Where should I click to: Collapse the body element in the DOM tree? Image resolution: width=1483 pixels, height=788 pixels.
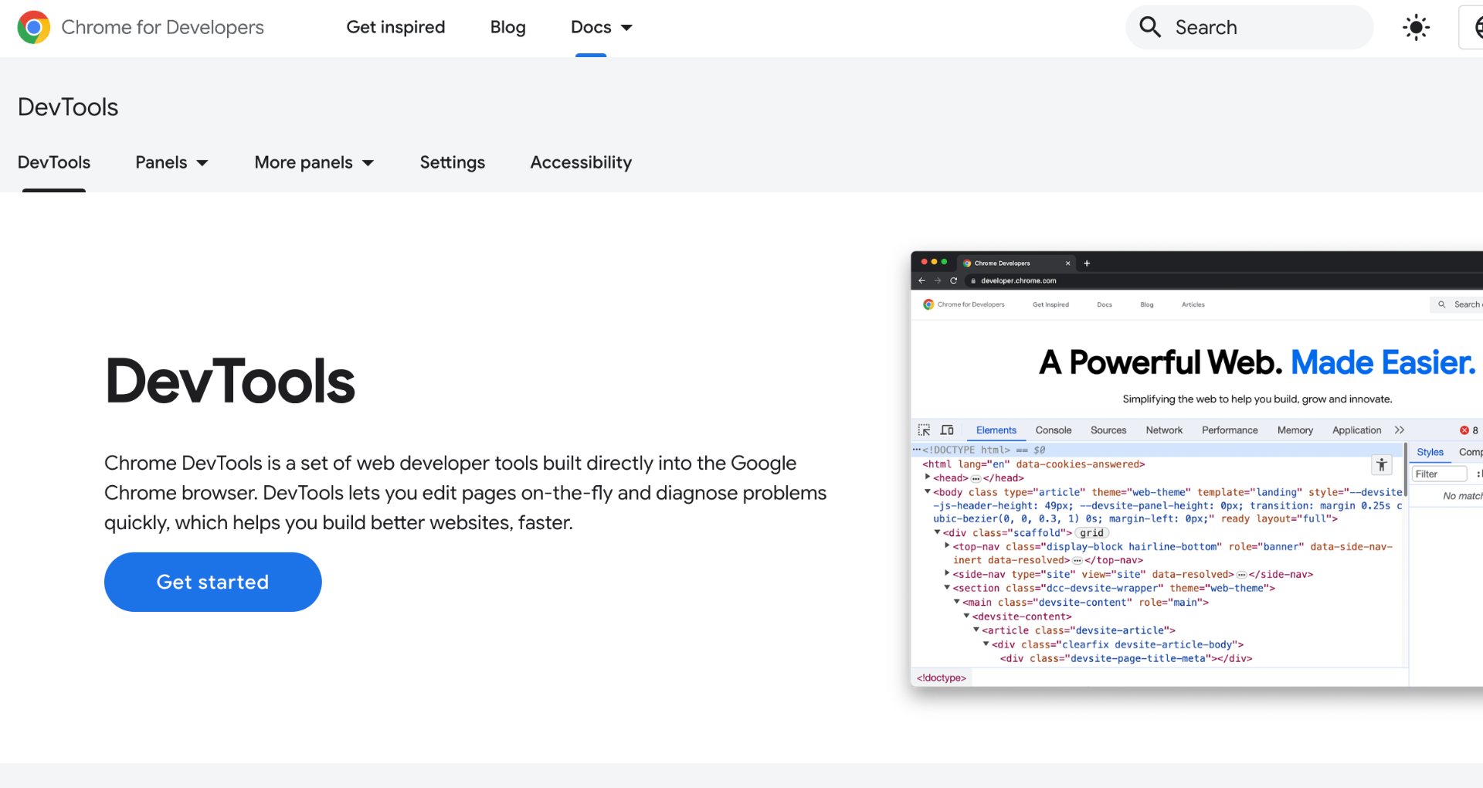point(928,492)
